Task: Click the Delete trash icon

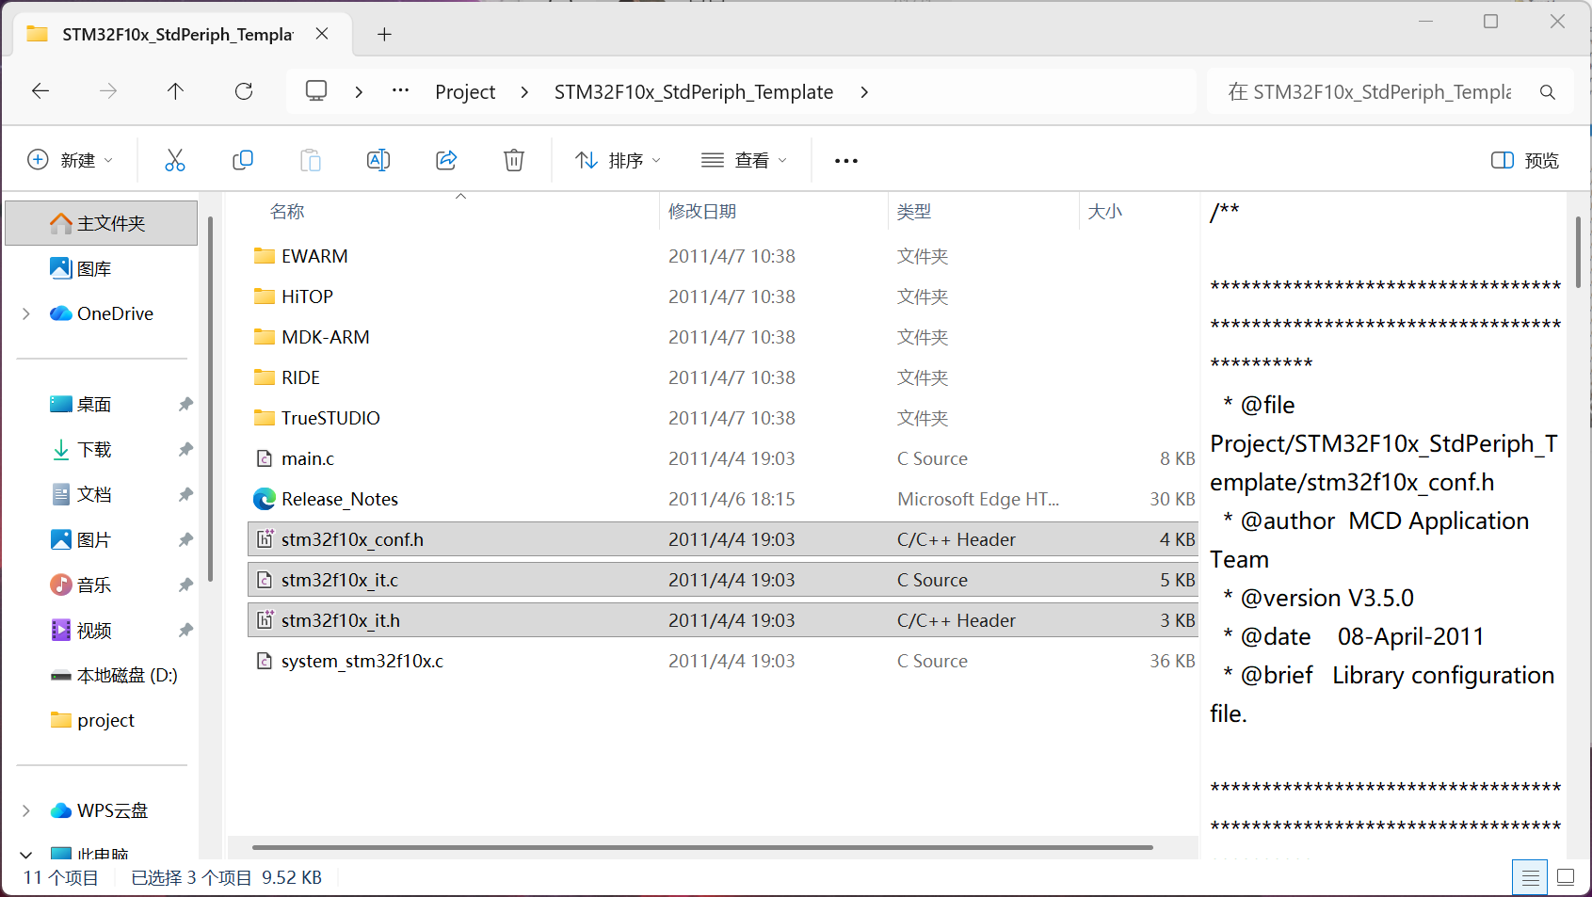Action: 514,160
